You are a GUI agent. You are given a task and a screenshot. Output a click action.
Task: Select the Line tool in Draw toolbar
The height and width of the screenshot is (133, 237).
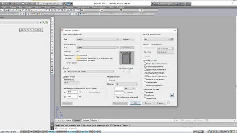click(x=52, y=19)
